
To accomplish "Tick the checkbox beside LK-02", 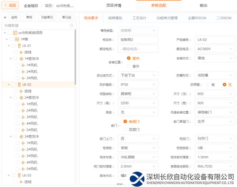I will (x=13, y=85).
